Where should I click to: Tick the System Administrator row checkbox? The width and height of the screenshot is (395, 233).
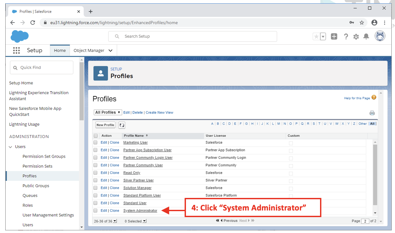(95, 211)
